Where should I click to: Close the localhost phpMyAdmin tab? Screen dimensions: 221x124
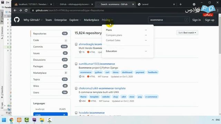click(x=51, y=4)
